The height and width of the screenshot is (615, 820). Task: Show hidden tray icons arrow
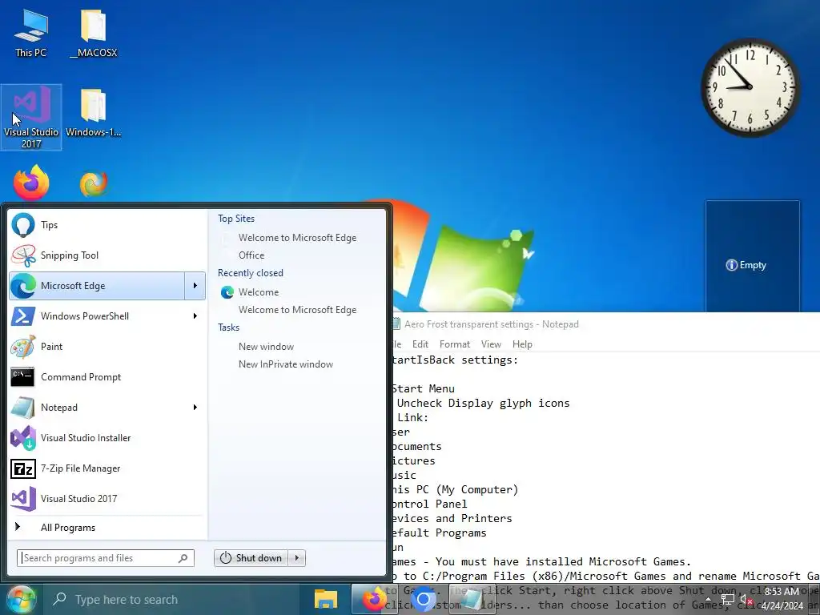click(x=708, y=600)
